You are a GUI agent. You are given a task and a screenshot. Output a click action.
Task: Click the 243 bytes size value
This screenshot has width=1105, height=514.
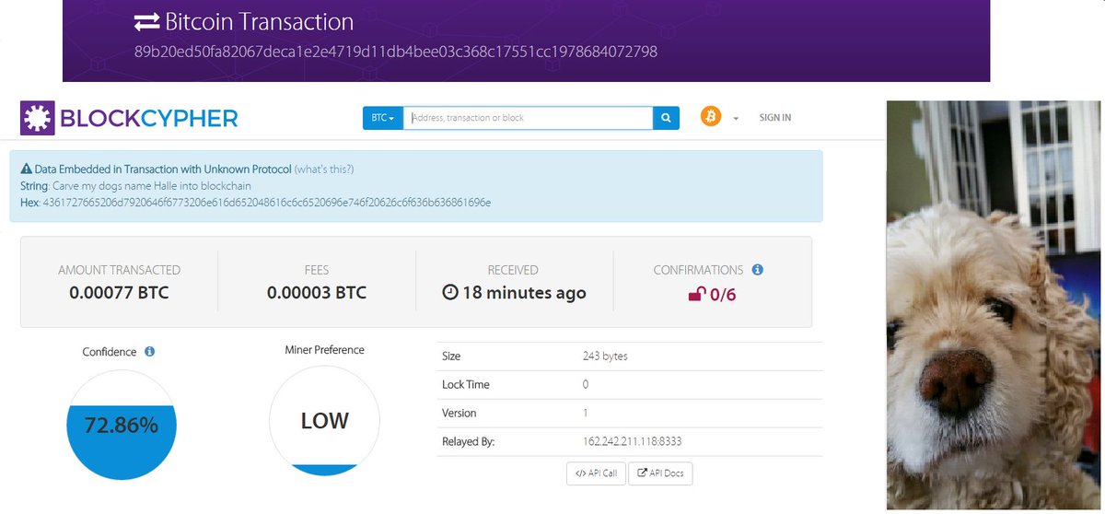(x=605, y=356)
